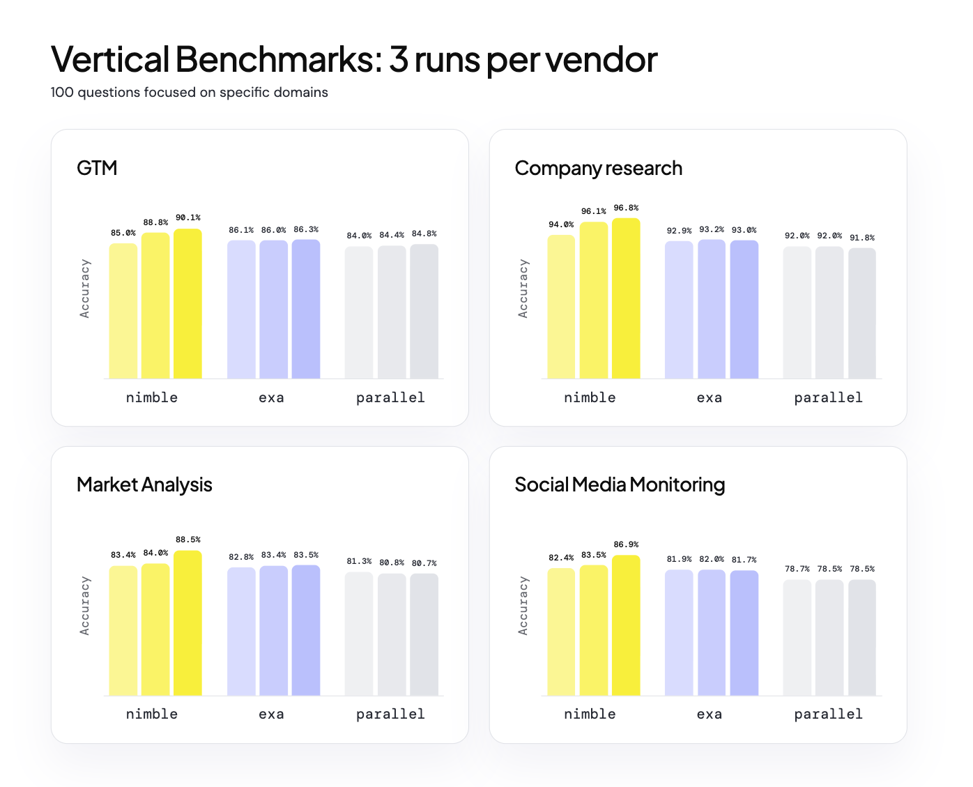Click the GTM chart title
Screen dimensions: 973x787
(x=97, y=168)
